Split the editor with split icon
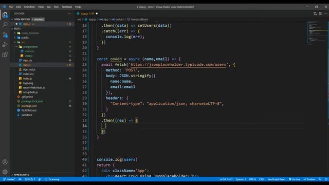 click(321, 13)
